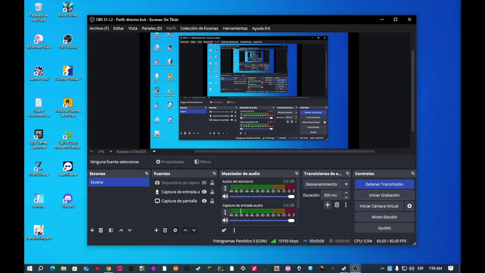
Task: Hide Captura de pantalla source
Action: 204,201
